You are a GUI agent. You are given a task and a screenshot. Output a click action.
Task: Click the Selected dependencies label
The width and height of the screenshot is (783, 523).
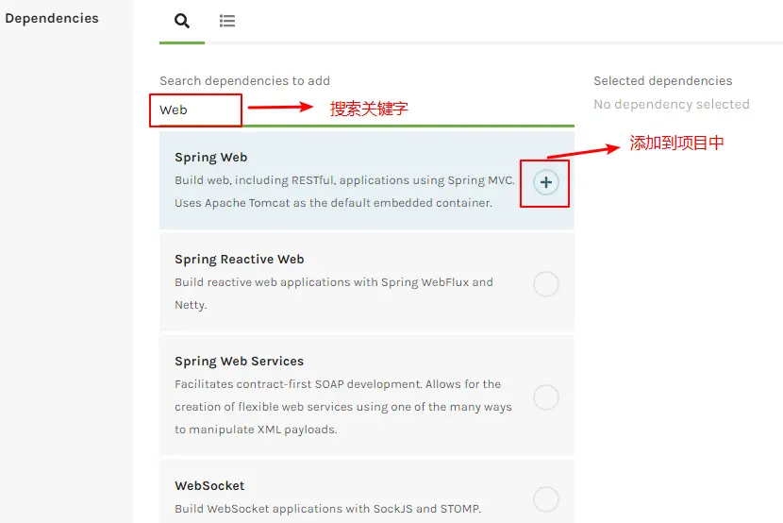(662, 81)
